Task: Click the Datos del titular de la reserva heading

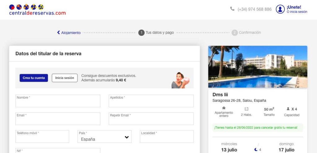Action: [x=48, y=54]
